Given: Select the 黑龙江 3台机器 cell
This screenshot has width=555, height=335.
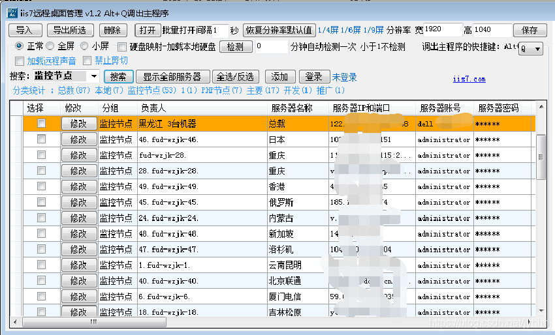Looking at the screenshot, I should coord(202,124).
